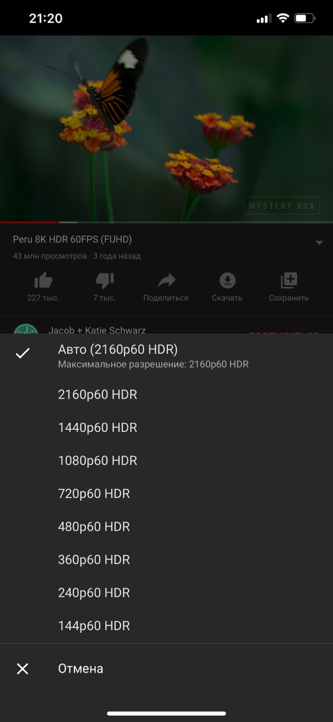This screenshot has width=333, height=722.
Task: Tap the share arrow icon
Action: [x=166, y=280]
